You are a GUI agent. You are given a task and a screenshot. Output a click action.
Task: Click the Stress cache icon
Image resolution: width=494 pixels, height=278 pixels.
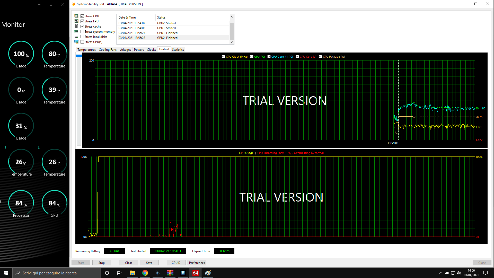(76, 26)
